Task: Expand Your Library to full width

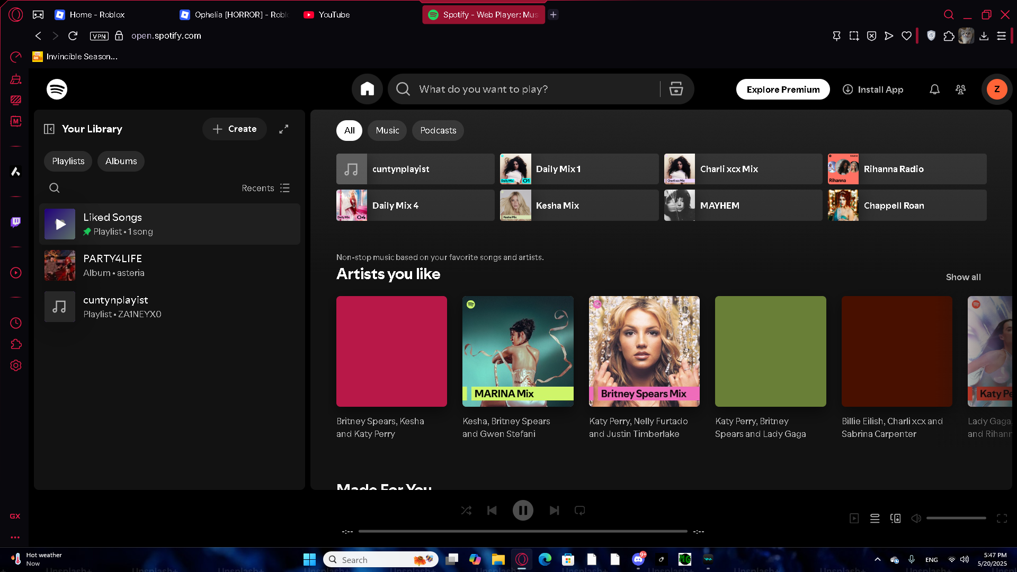Action: tap(284, 129)
